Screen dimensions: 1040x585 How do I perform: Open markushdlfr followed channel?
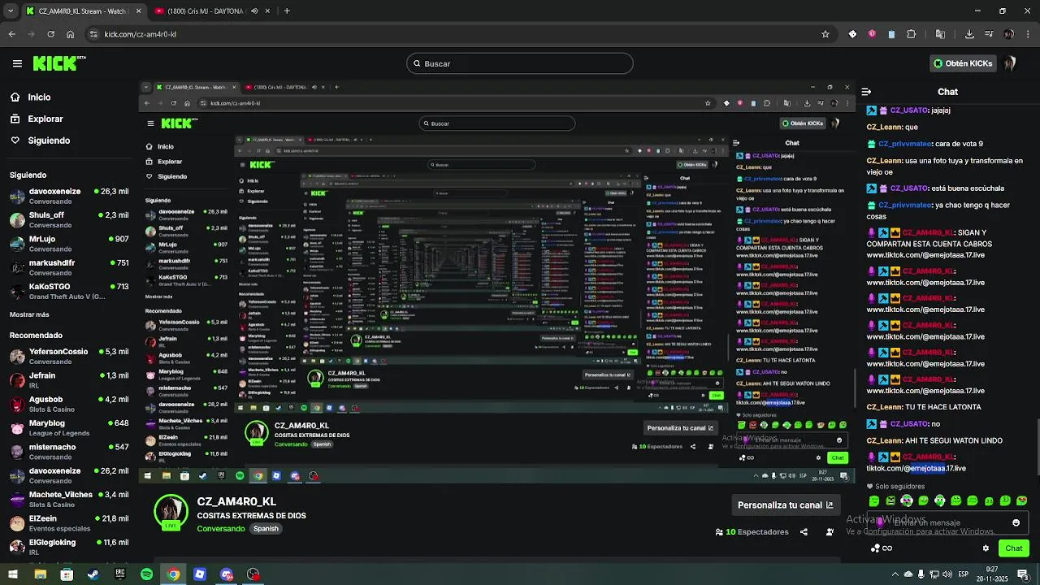[x=69, y=267]
